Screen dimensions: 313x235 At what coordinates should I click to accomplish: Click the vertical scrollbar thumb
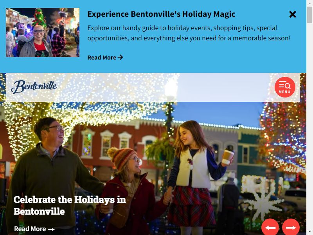309,15
